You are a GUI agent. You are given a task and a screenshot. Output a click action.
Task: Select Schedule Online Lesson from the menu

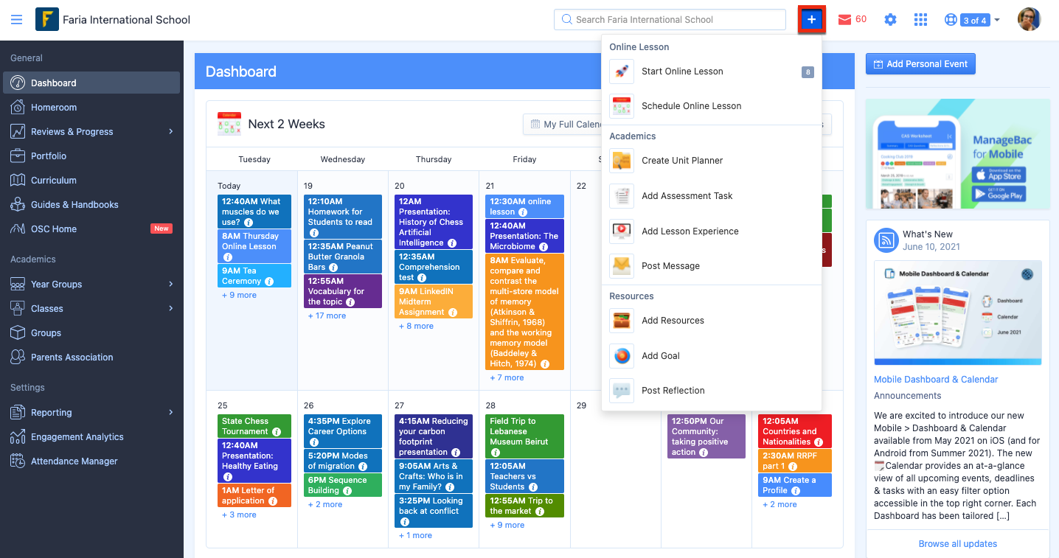click(692, 105)
